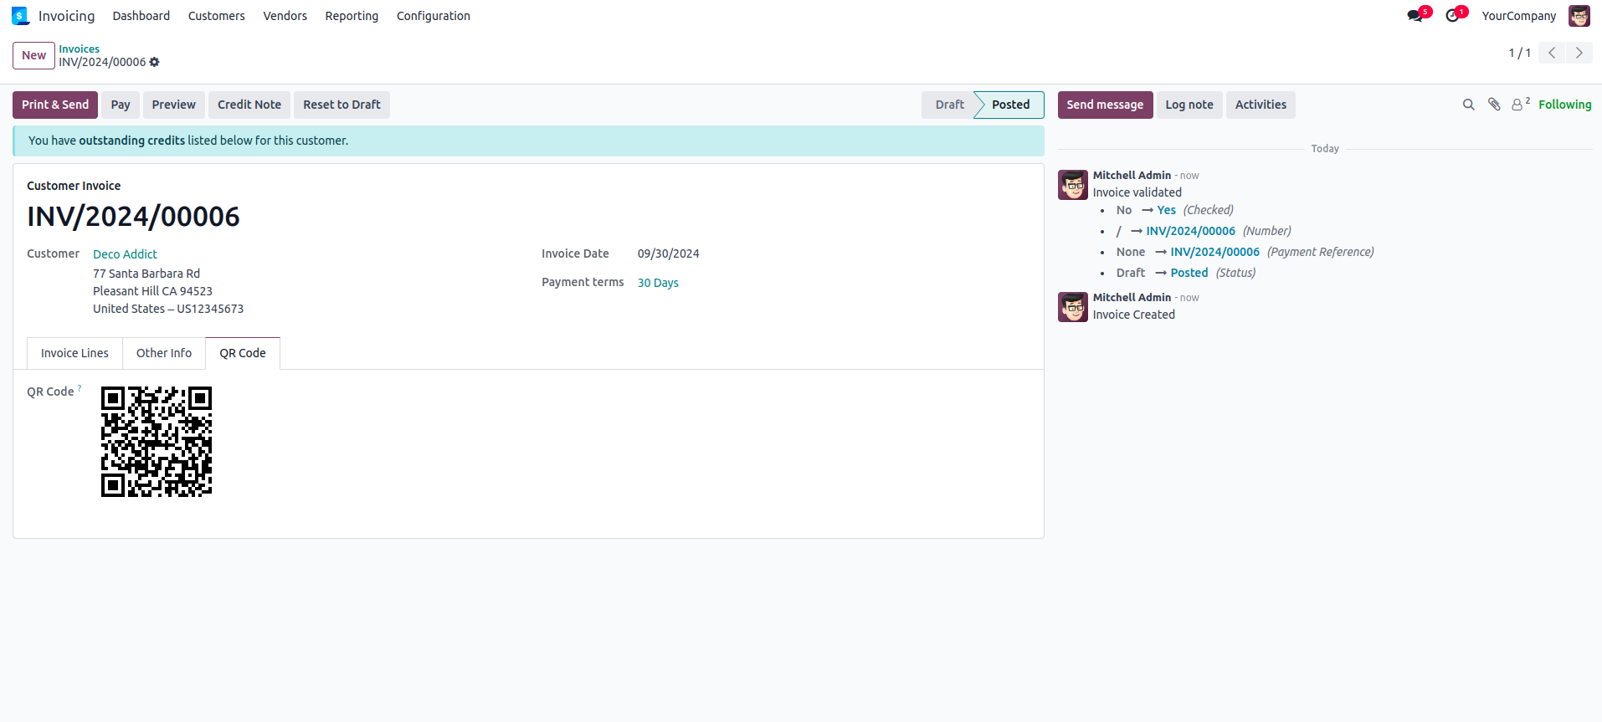Click the 1 / 1 pager counter
Viewport: 1602px width, 722px height.
coord(1520,53)
